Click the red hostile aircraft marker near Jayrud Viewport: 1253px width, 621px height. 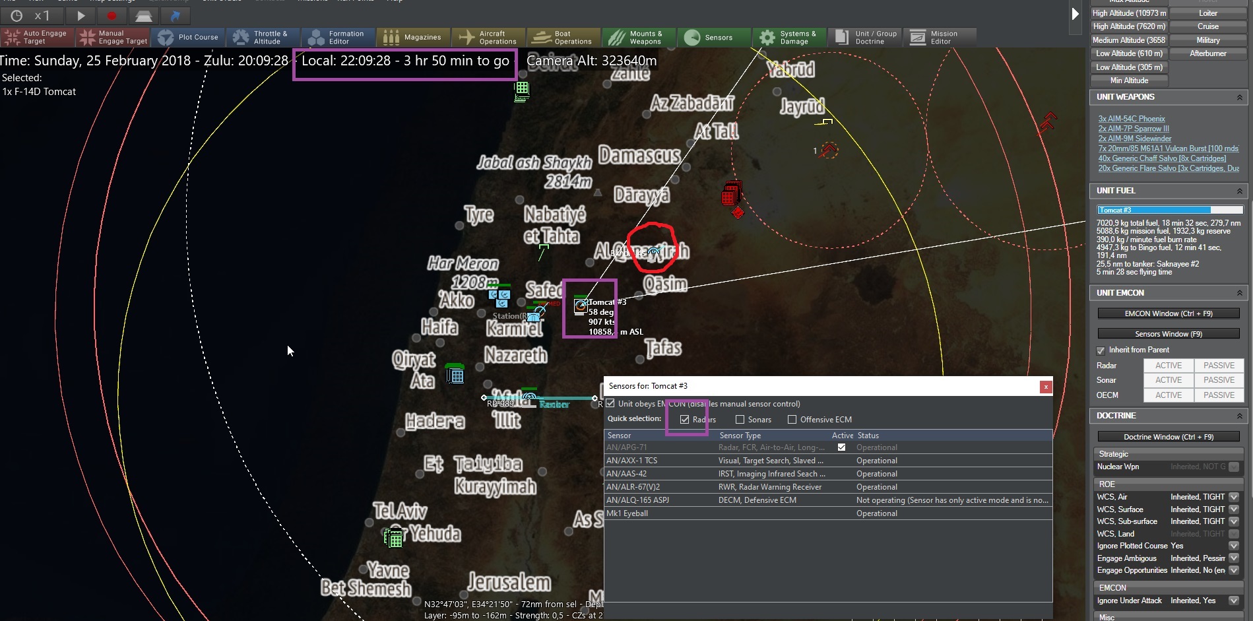[x=829, y=150]
